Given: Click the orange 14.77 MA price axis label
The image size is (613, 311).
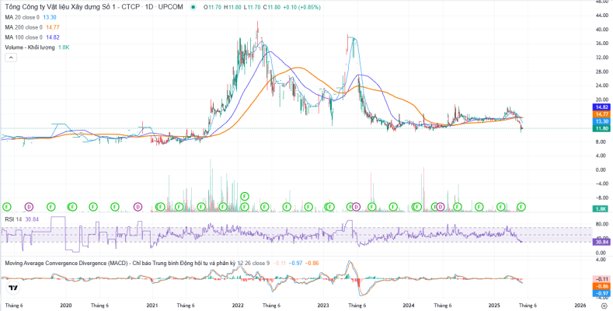Looking at the screenshot, I should (x=600, y=114).
